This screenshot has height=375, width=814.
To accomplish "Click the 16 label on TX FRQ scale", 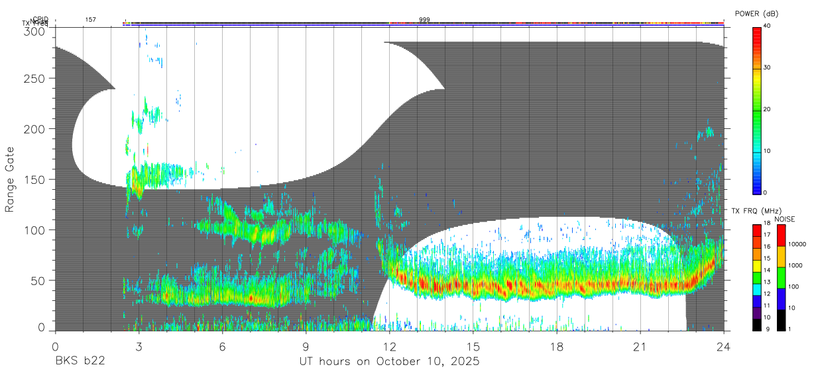I will coord(766,247).
